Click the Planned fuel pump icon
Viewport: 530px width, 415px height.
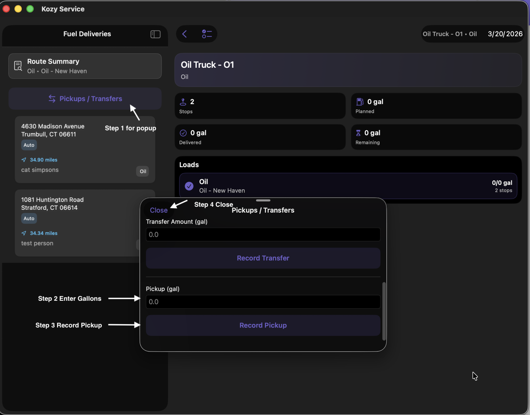coord(360,102)
